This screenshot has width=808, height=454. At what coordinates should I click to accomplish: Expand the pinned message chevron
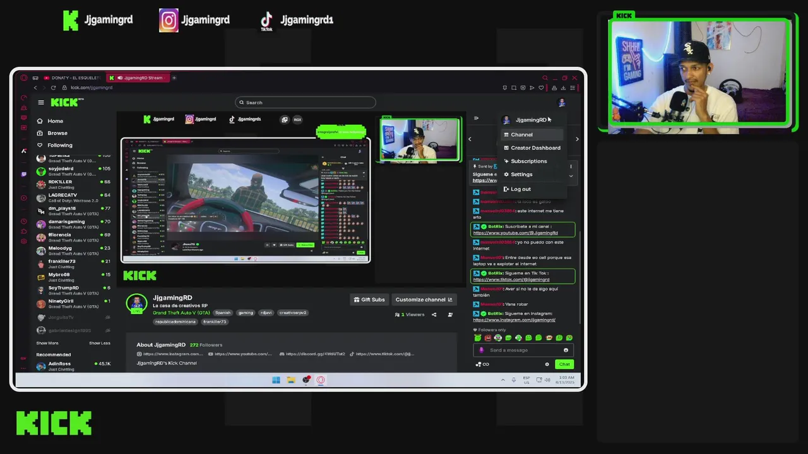pos(571,176)
